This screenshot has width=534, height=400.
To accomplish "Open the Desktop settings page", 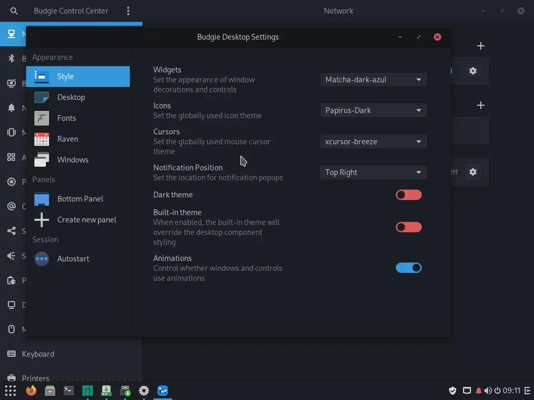I will [x=78, y=97].
